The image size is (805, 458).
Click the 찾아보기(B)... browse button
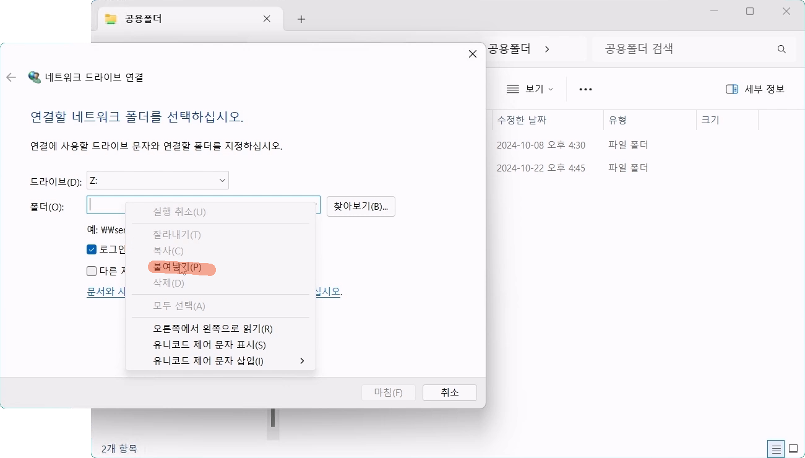coord(361,206)
